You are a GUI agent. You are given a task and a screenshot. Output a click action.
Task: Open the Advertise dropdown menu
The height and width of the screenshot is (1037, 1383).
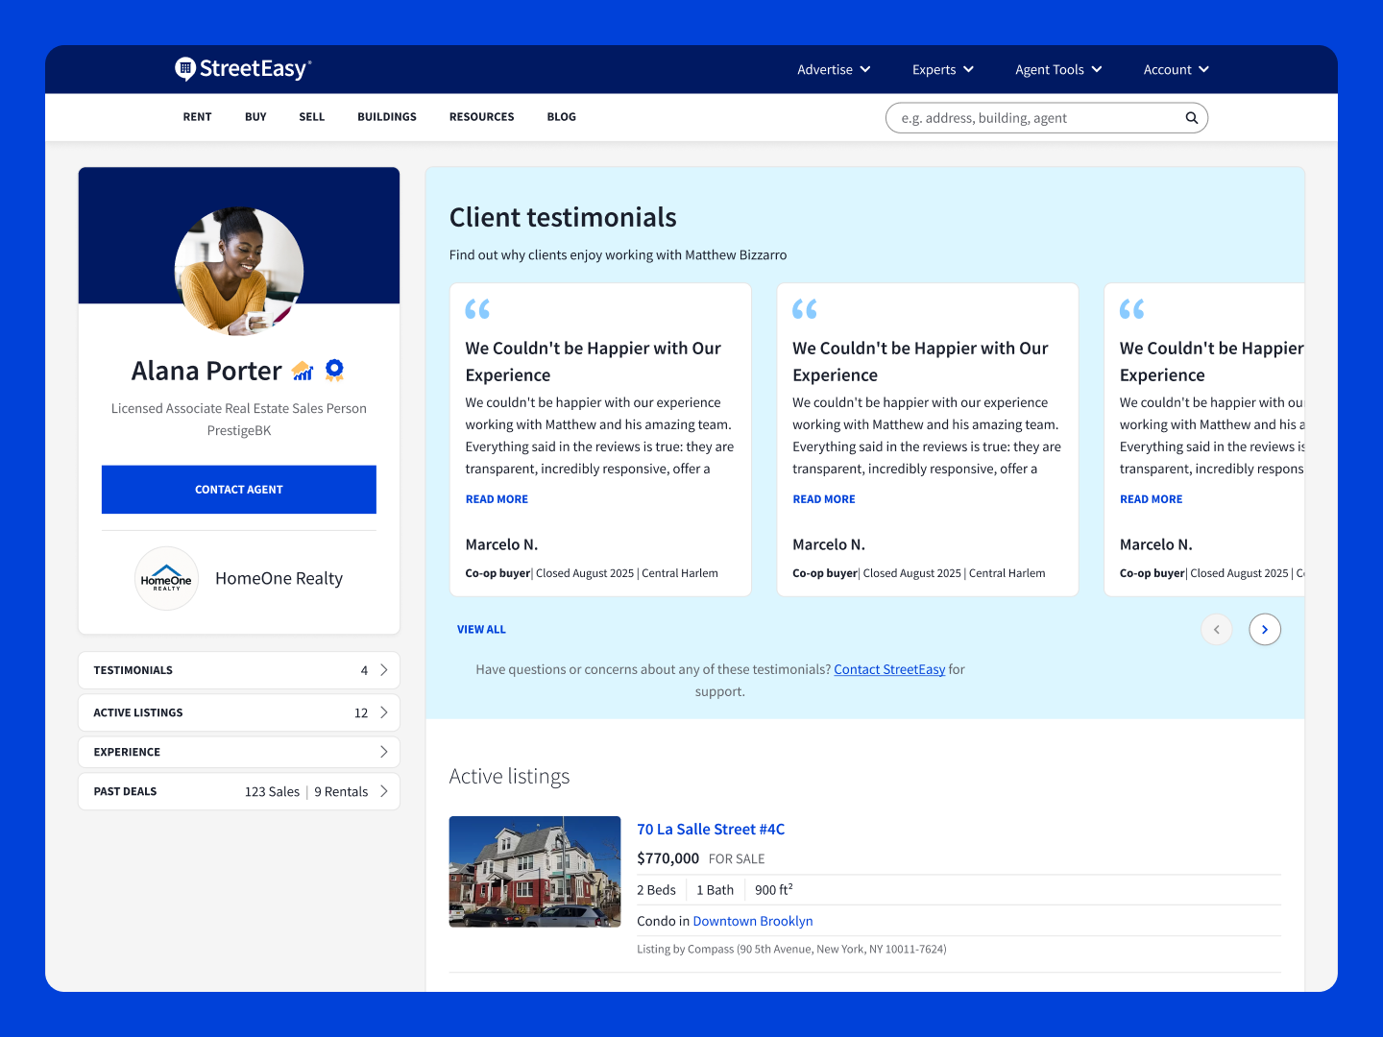833,69
